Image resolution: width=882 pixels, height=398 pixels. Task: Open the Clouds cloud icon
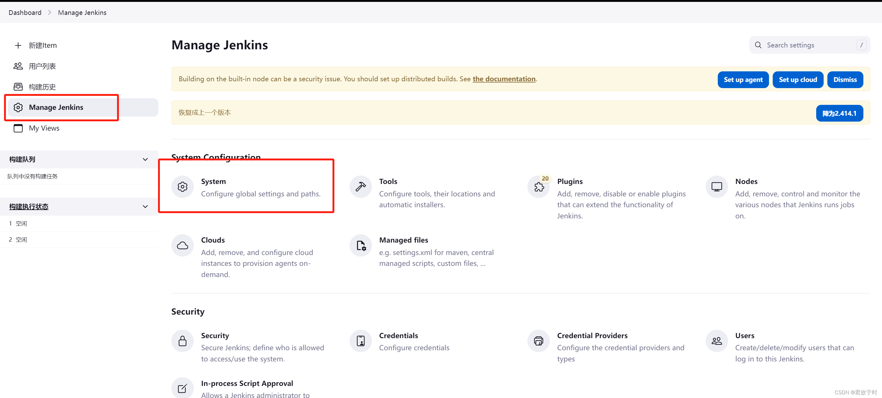pyautogui.click(x=183, y=245)
